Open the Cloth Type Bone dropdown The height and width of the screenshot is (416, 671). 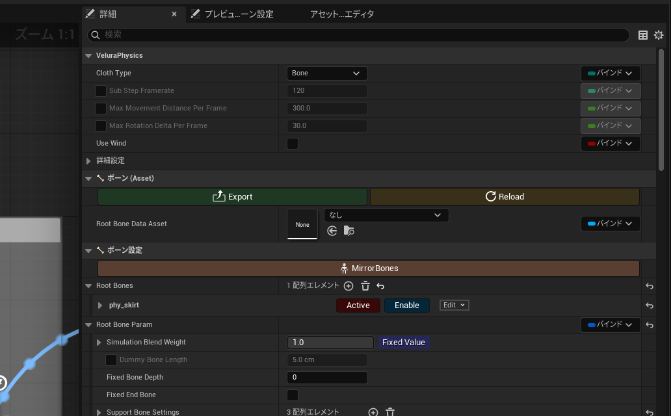click(x=327, y=73)
